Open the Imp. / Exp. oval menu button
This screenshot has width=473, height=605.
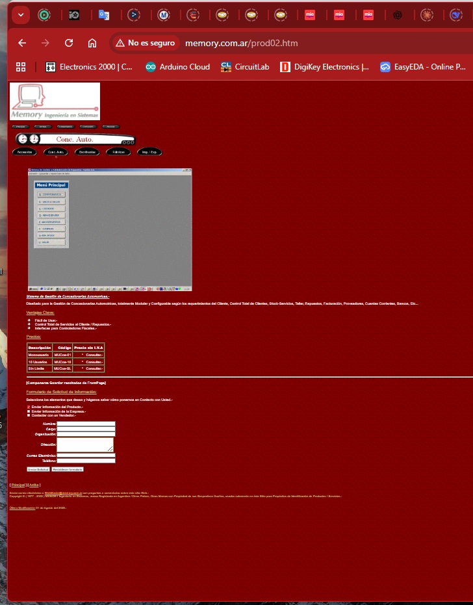pyautogui.click(x=149, y=152)
